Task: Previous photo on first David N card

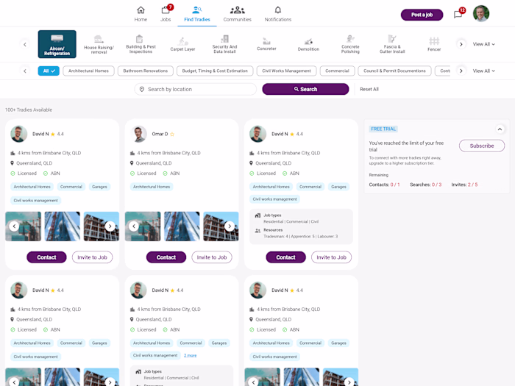Action: point(14,226)
